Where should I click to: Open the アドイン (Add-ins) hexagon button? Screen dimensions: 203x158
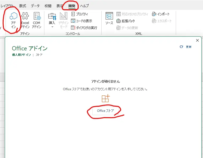pyautogui.click(x=13, y=20)
